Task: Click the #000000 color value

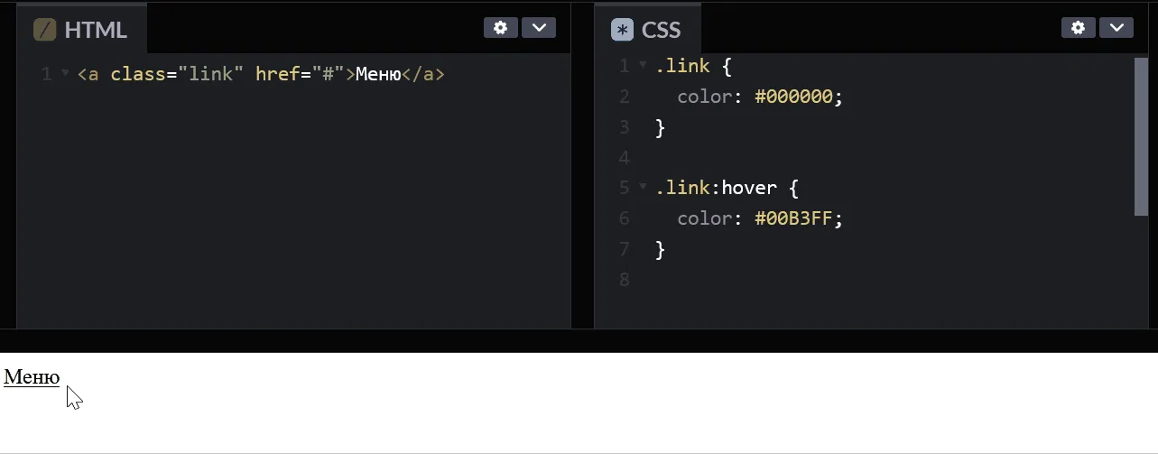Action: (793, 97)
